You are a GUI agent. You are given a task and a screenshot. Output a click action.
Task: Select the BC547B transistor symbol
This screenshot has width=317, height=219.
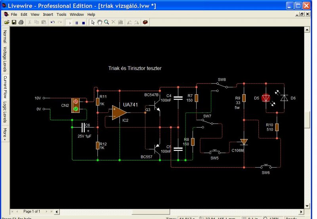point(157,105)
